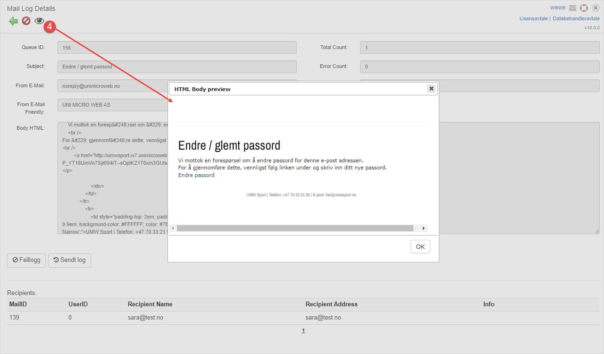This screenshot has height=354, width=604.
Task: Follow the Endre passord link
Action: pyautogui.click(x=196, y=175)
